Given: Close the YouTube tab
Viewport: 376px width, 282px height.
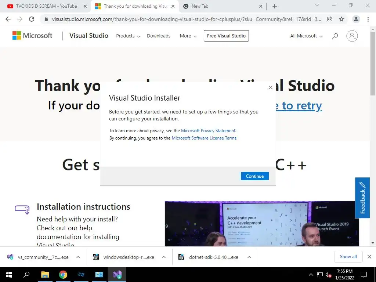Looking at the screenshot, I should tap(85, 7).
